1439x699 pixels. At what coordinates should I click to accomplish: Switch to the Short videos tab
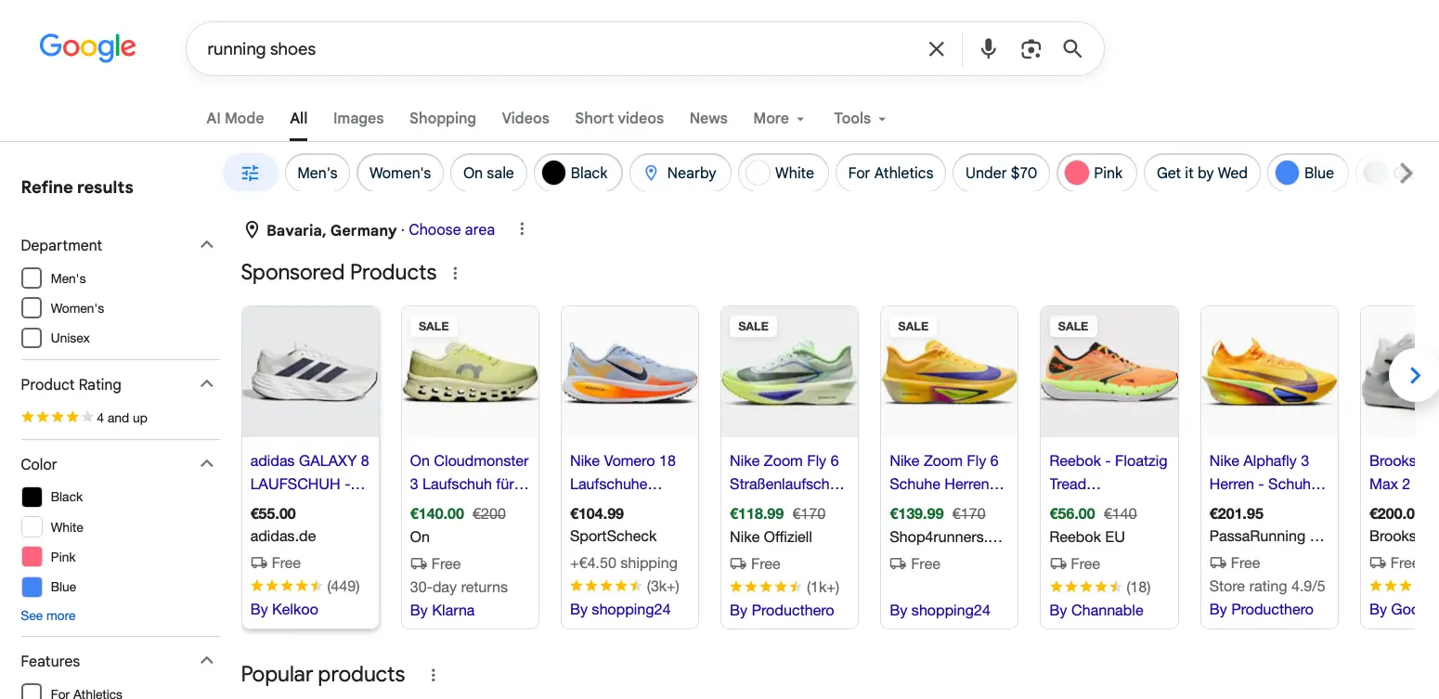[x=619, y=118]
